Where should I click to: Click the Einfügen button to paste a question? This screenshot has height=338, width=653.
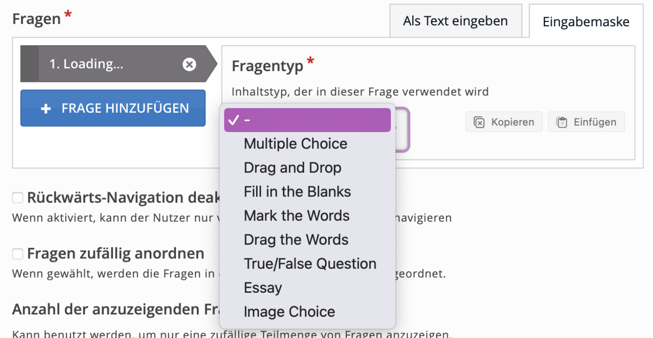pyautogui.click(x=586, y=122)
